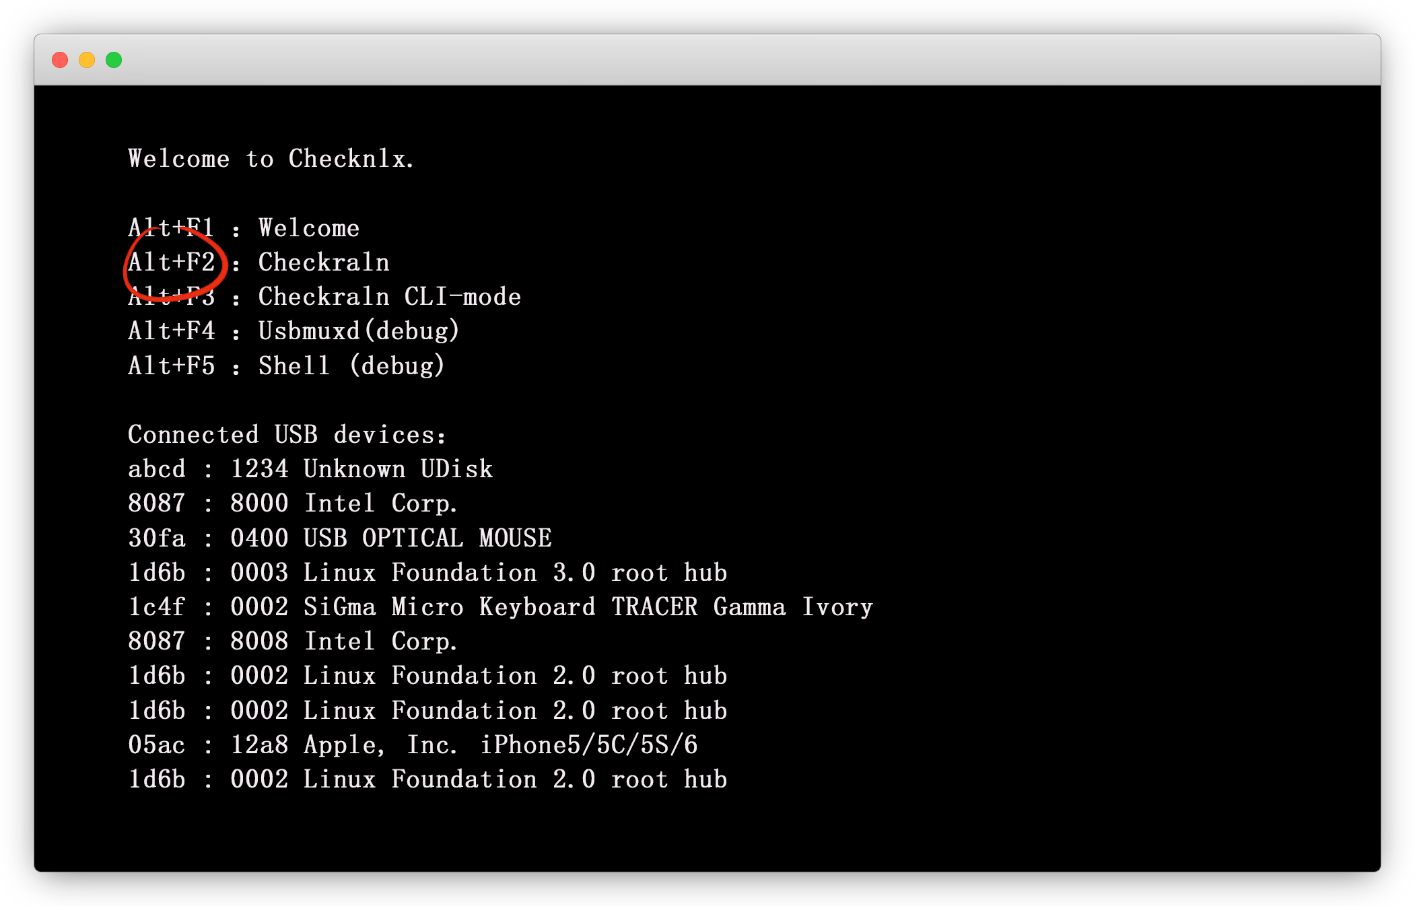Click the "Welcome to Checkn1x." heading text

(x=271, y=159)
